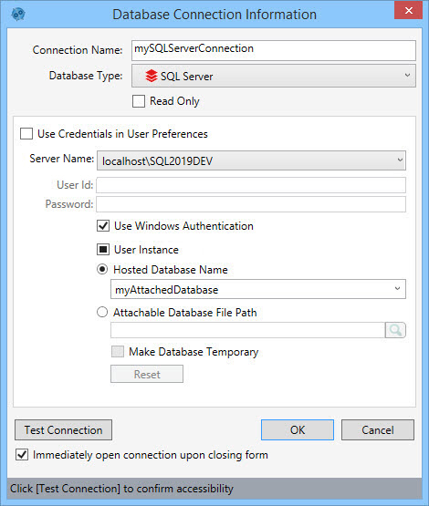
Task: Click the red SQL Server stack icon
Action: click(x=152, y=77)
